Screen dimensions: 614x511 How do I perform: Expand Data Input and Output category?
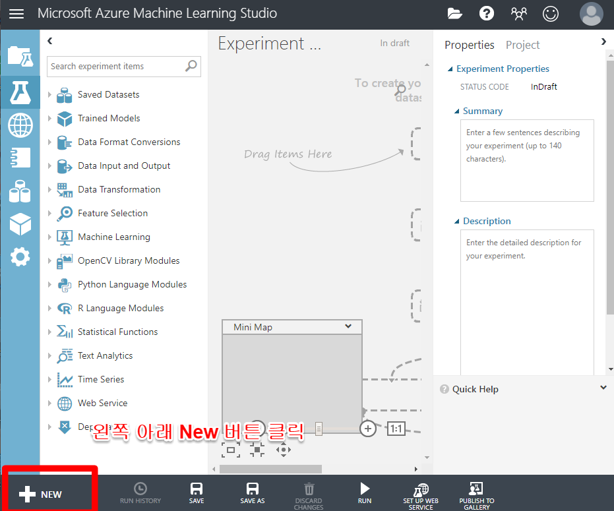click(x=49, y=165)
